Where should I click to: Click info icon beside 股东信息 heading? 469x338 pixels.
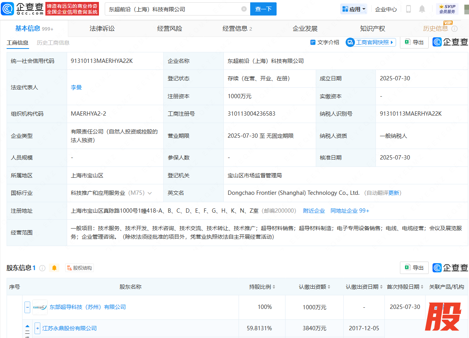[x=43, y=268]
